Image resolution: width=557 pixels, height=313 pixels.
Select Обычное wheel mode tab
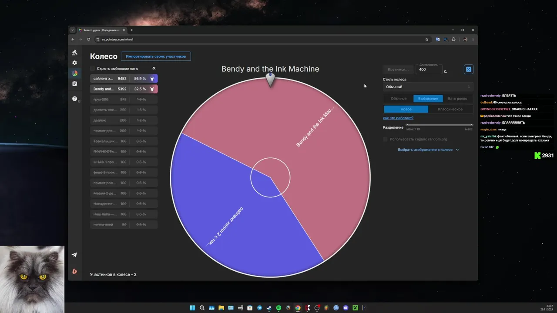point(399,99)
